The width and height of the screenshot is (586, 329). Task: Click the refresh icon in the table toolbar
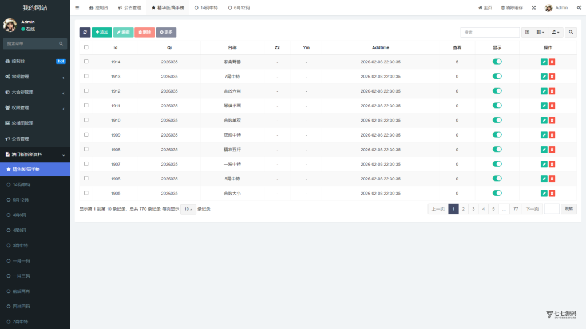tap(85, 33)
